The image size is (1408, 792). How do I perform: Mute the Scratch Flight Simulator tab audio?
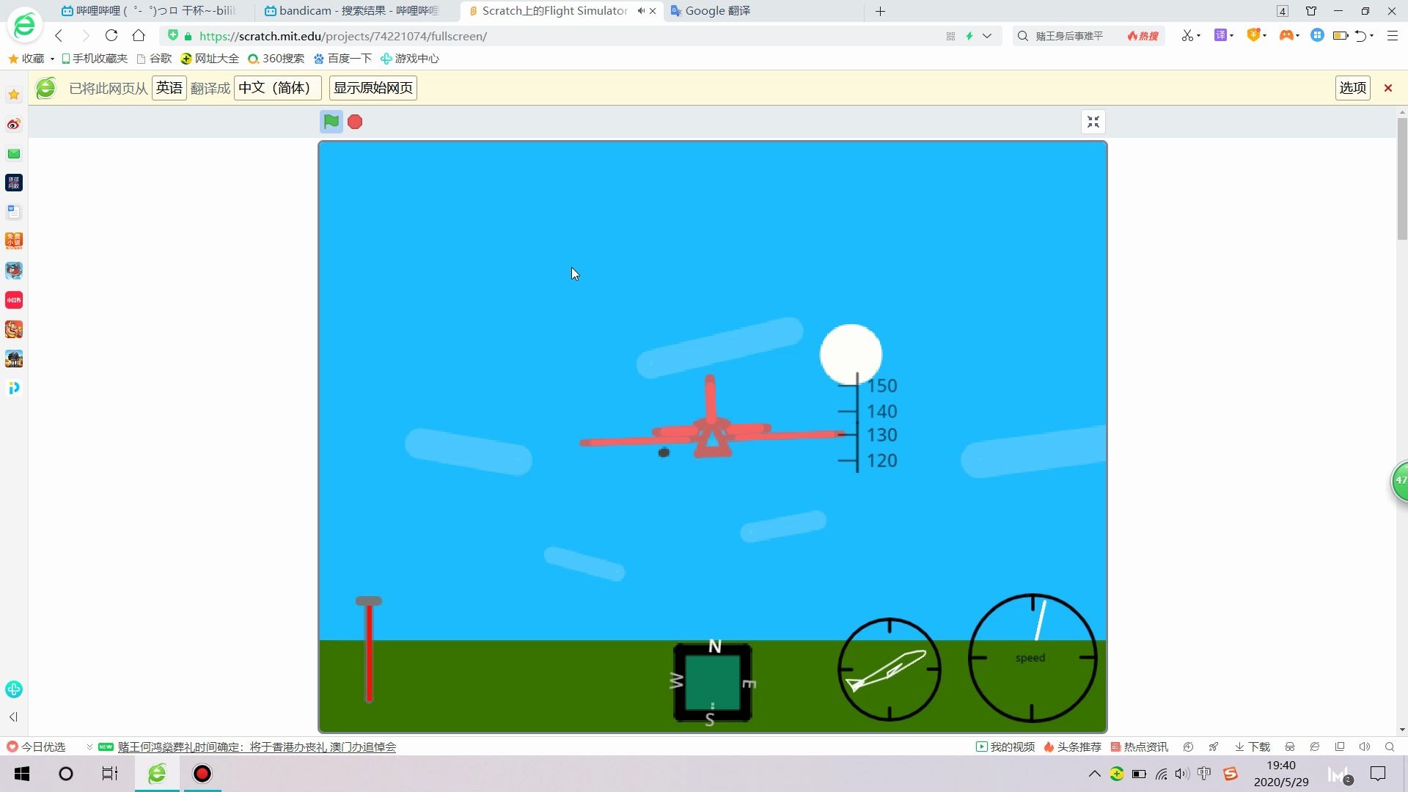coord(641,11)
